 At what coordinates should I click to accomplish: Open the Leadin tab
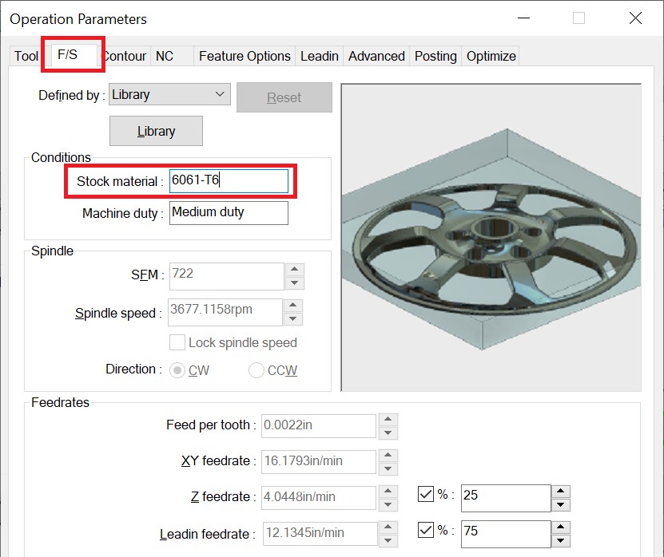tap(320, 56)
